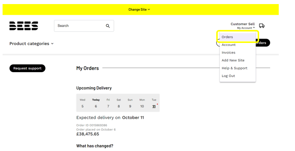Choose Friday 7 in calendar strip
The height and width of the screenshot is (151, 295).
click(x=108, y=103)
